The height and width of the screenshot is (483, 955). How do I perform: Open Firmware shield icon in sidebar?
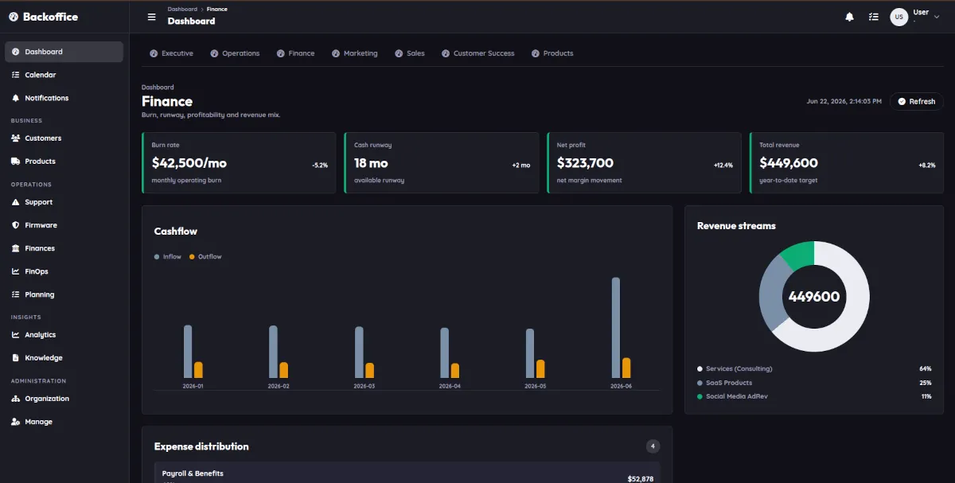16,225
